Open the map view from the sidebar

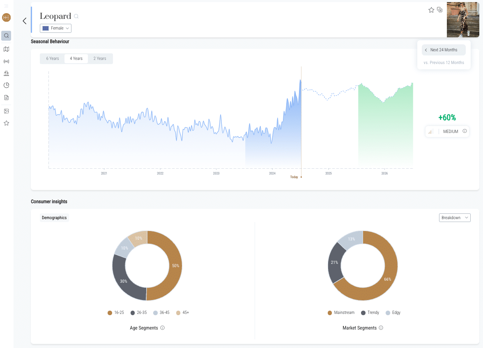coord(6,49)
